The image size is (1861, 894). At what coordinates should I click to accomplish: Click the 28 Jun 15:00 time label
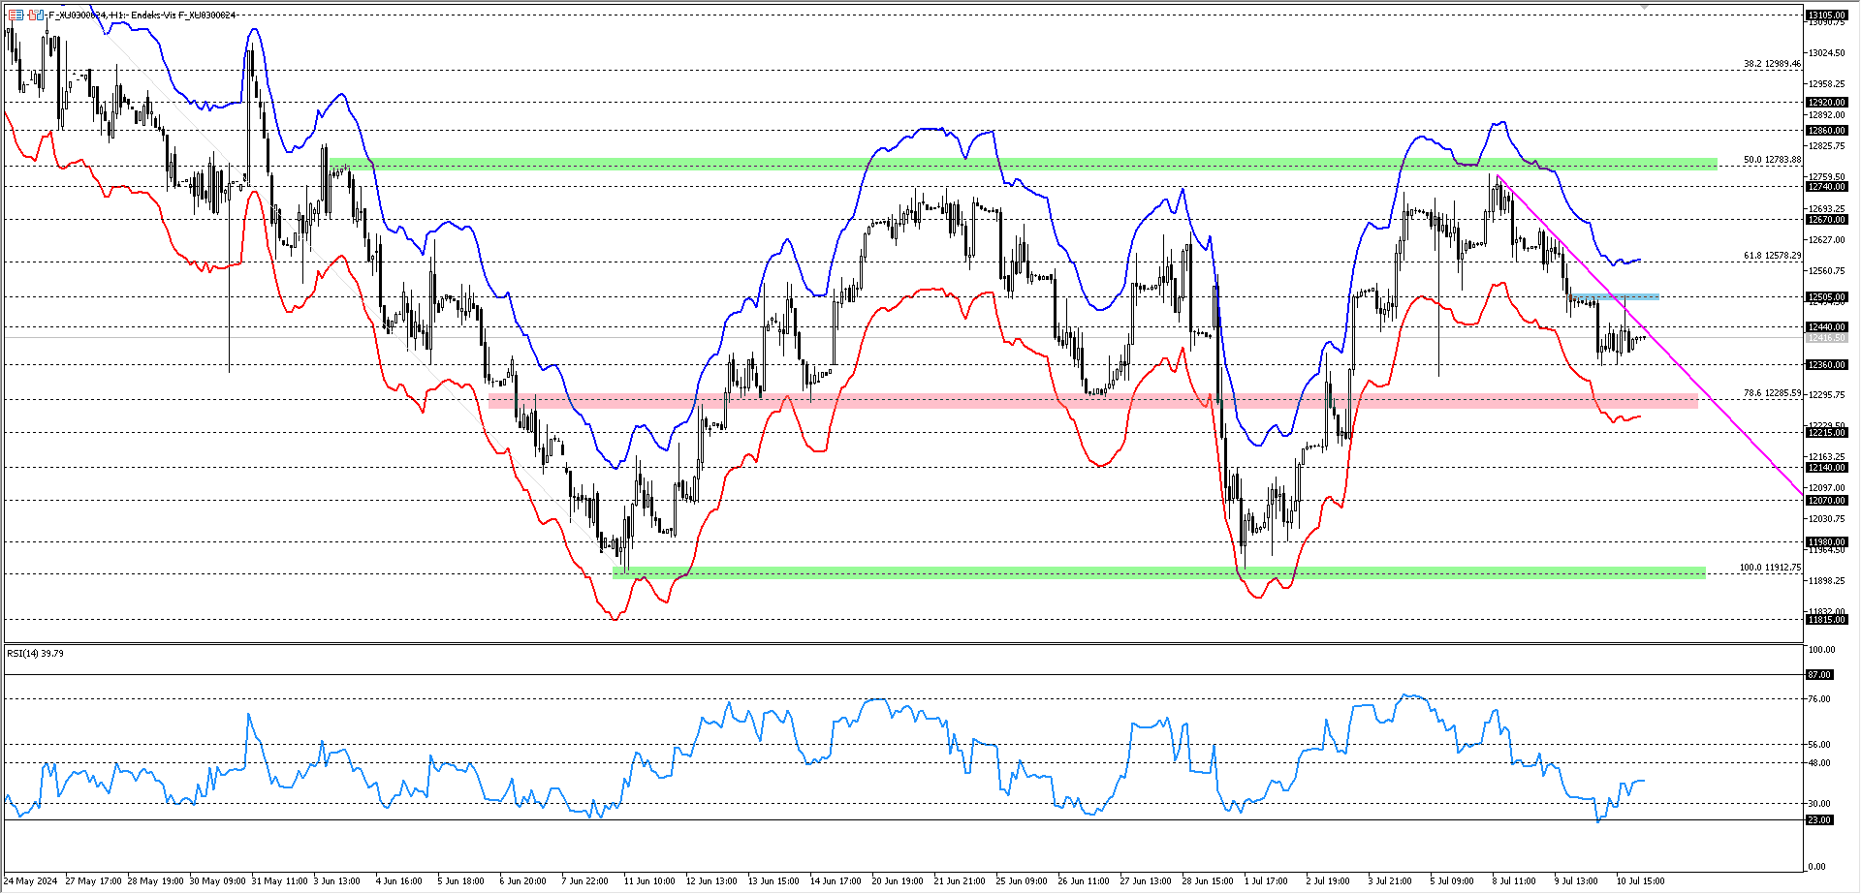[x=1208, y=881]
